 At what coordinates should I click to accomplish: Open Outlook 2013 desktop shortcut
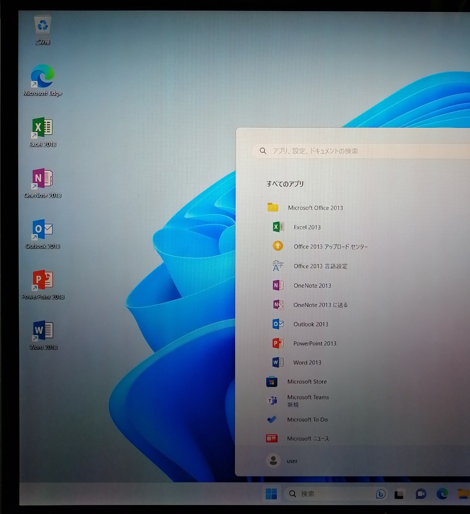tap(42, 234)
